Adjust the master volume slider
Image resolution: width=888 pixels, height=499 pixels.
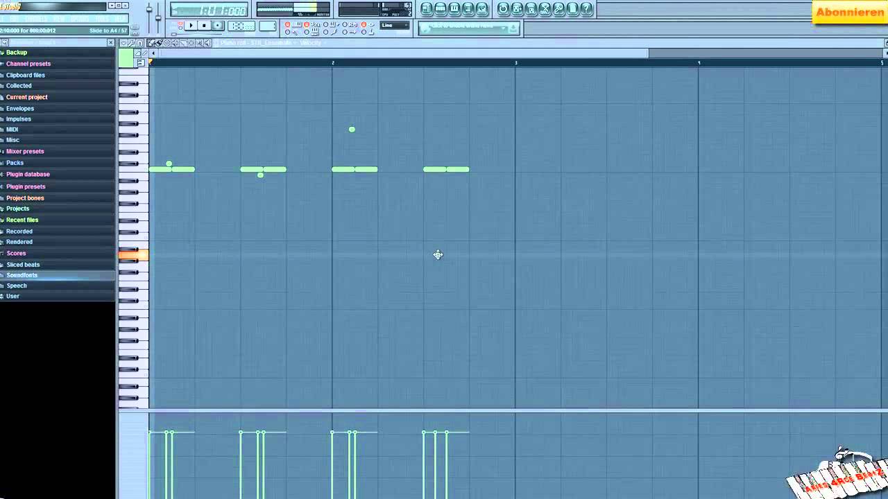(149, 9)
